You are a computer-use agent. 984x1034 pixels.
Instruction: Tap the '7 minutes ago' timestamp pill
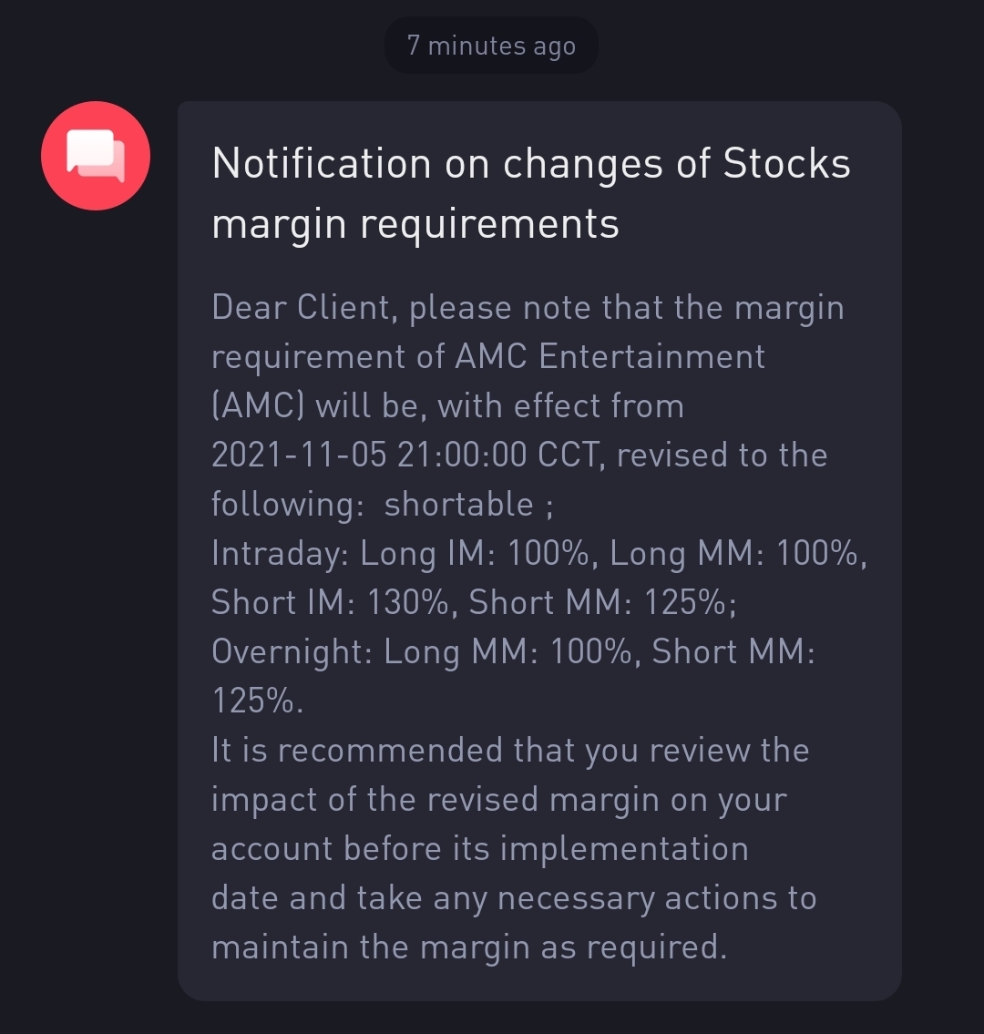(491, 46)
